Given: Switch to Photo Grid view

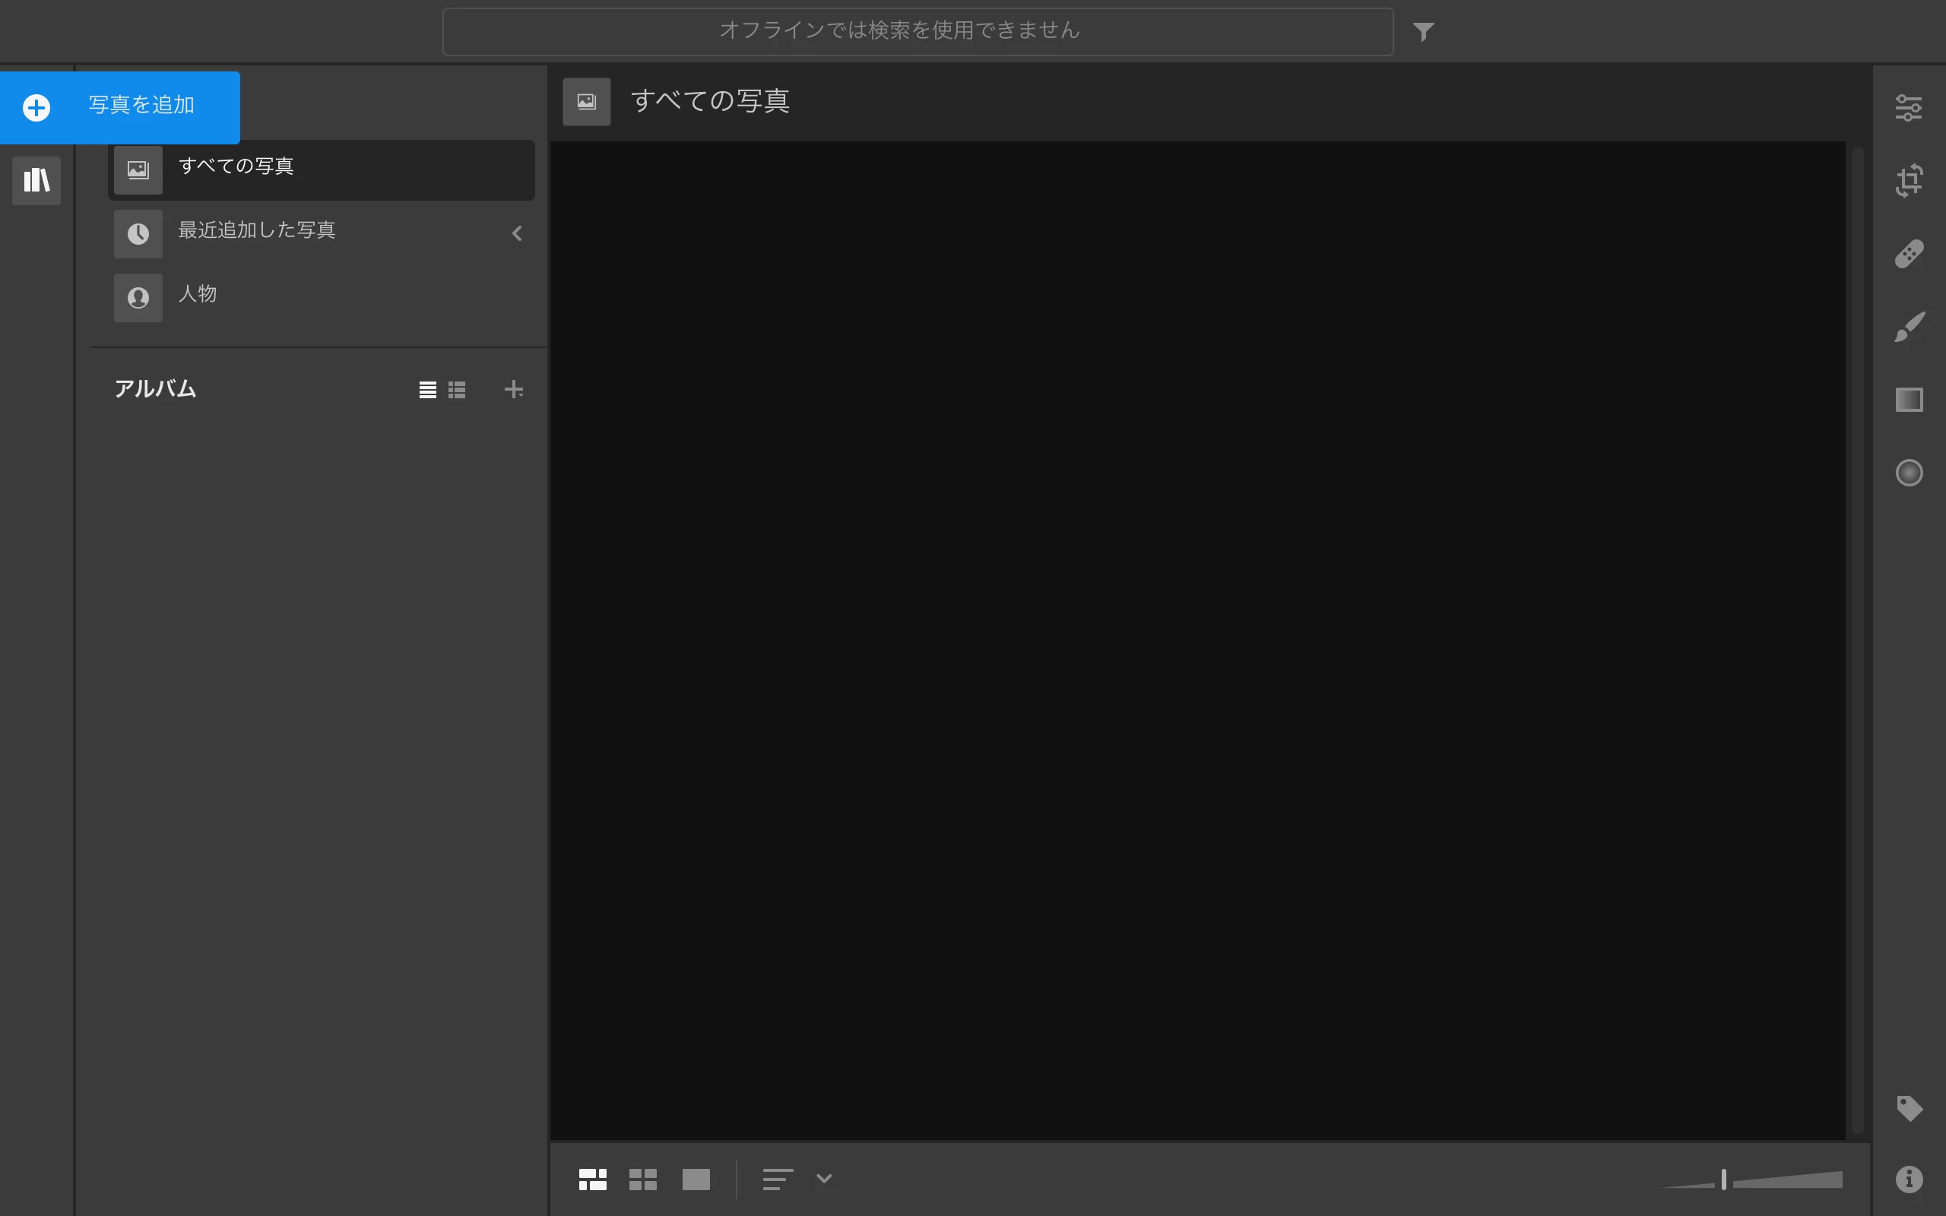Looking at the screenshot, I should pos(593,1179).
